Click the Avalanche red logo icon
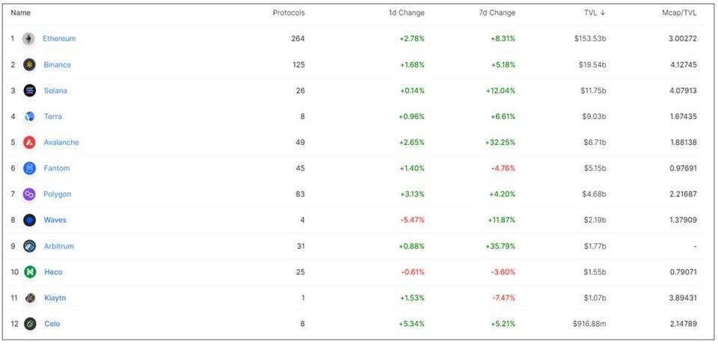This screenshot has height=344, width=718. click(x=29, y=142)
